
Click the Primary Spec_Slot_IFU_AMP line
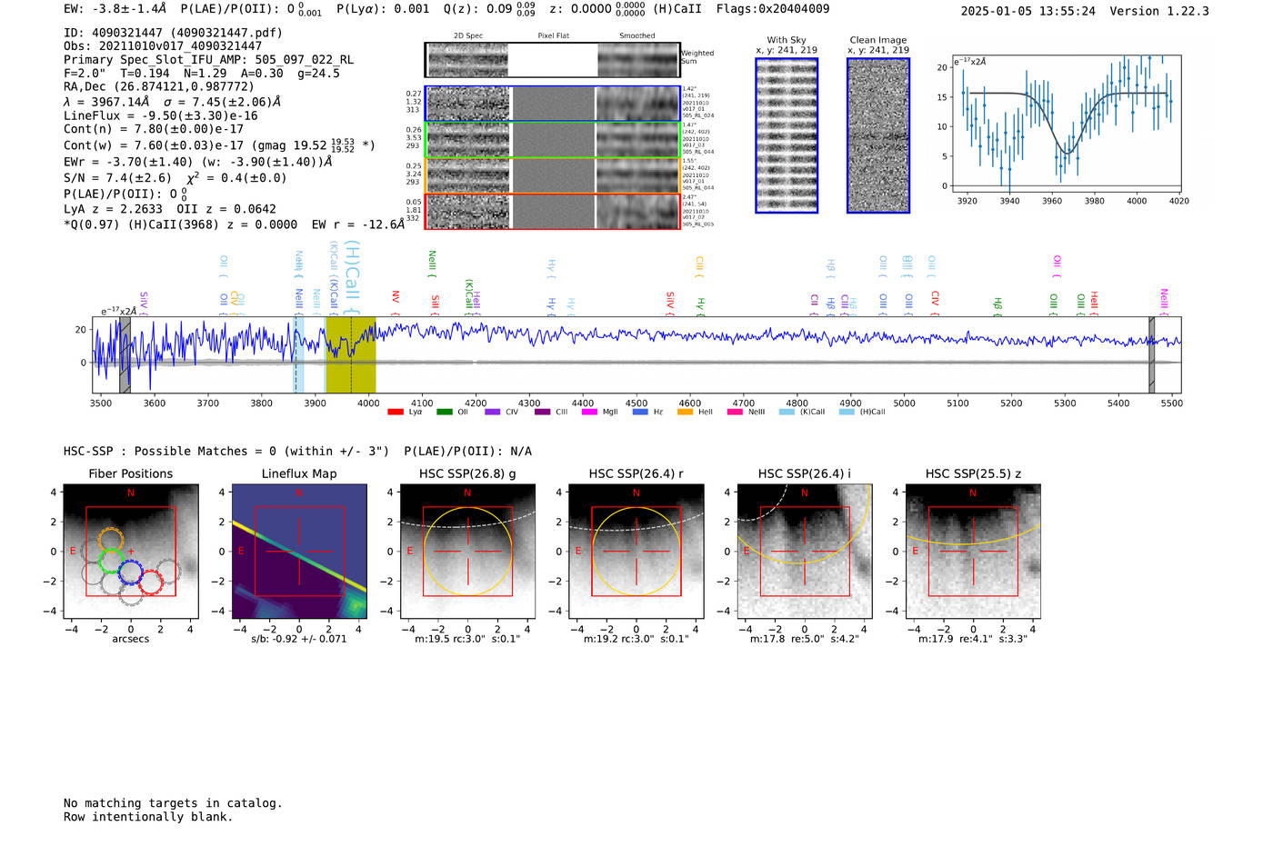point(208,59)
